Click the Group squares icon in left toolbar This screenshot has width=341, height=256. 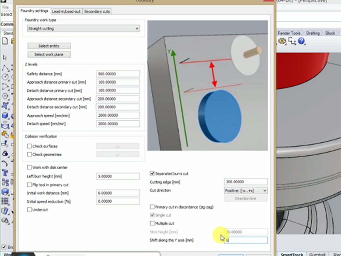tap(5, 182)
